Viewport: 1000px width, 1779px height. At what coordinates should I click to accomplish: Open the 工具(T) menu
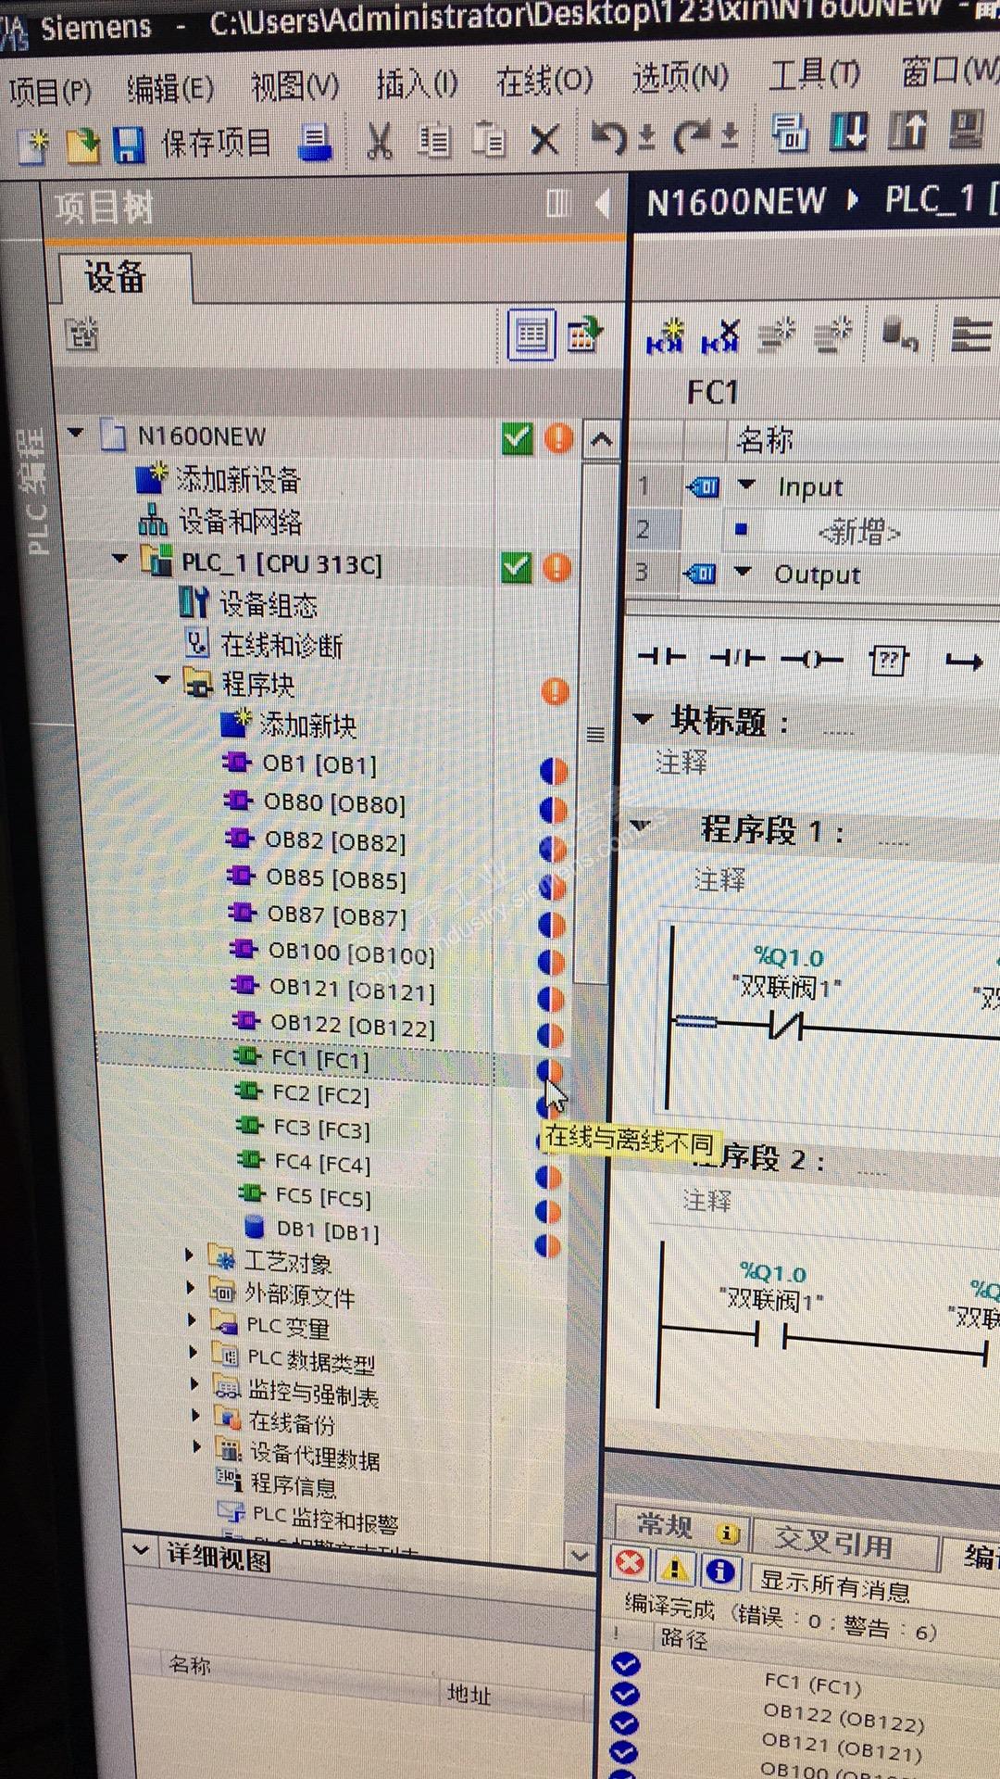tap(815, 72)
